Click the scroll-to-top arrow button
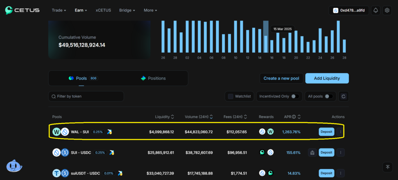The width and height of the screenshot is (398, 180). [x=388, y=167]
